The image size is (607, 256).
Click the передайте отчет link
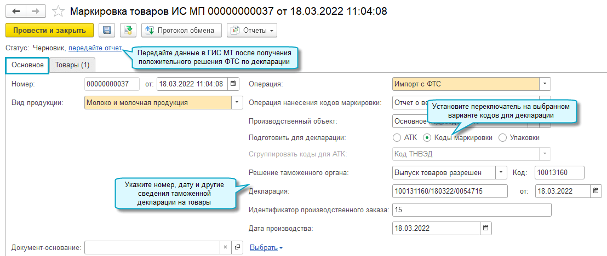(95, 48)
